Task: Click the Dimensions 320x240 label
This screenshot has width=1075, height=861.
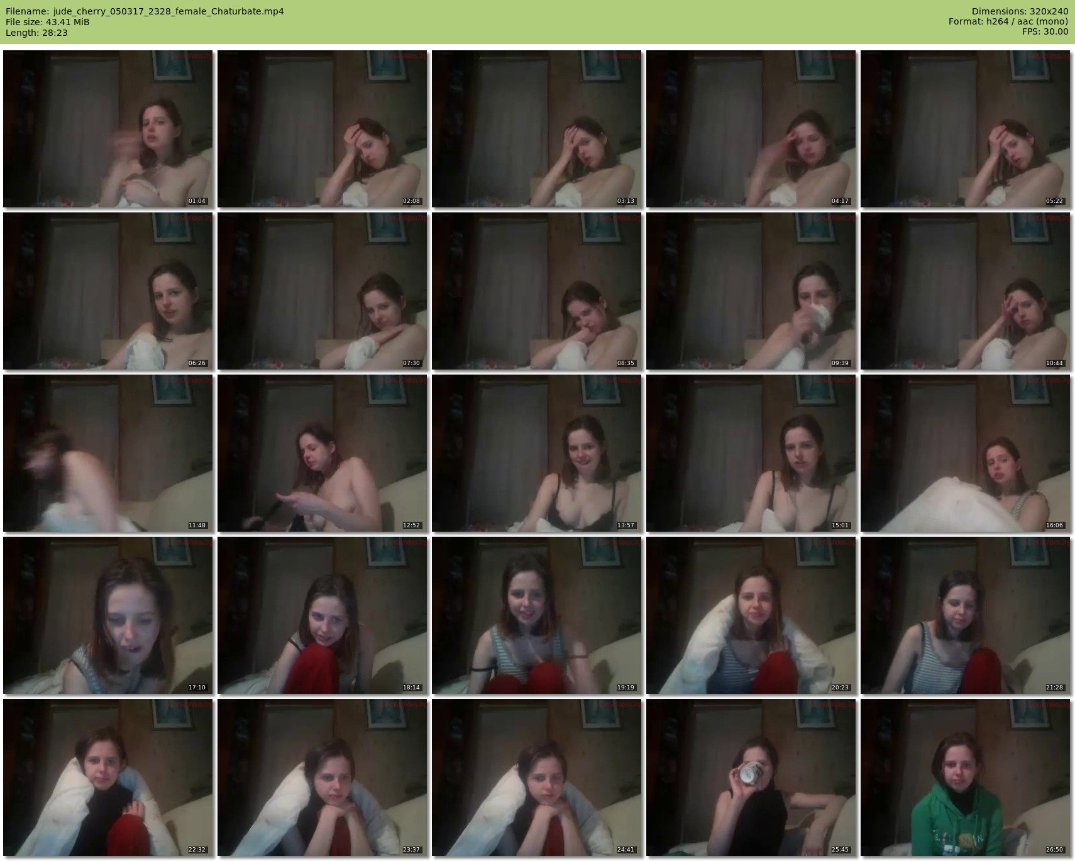Action: tap(1020, 11)
